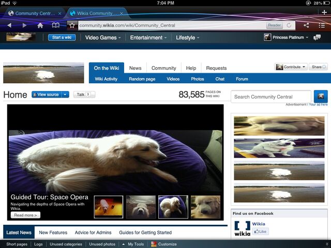Select the fourth slider thumbnail of dog face
Screen dimensions: 331x248
[x=205, y=207]
